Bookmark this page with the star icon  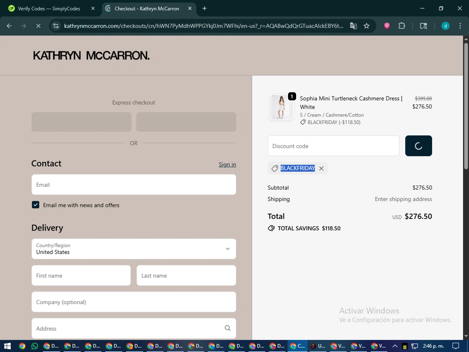pos(366,26)
